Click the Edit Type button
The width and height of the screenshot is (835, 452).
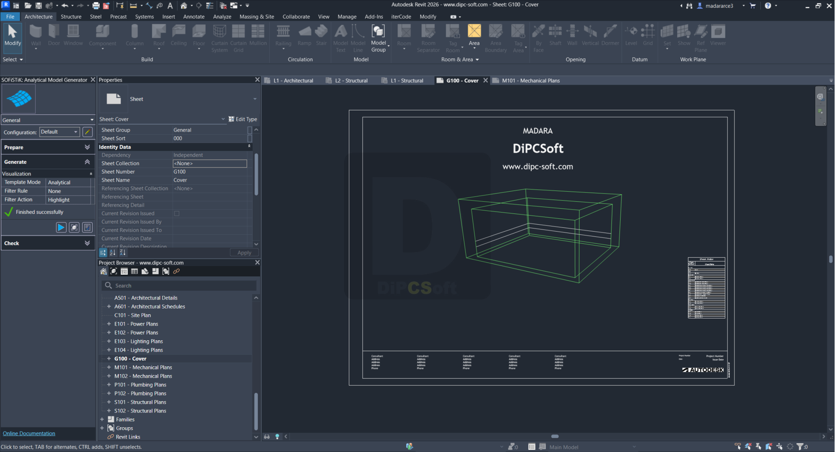click(x=243, y=119)
